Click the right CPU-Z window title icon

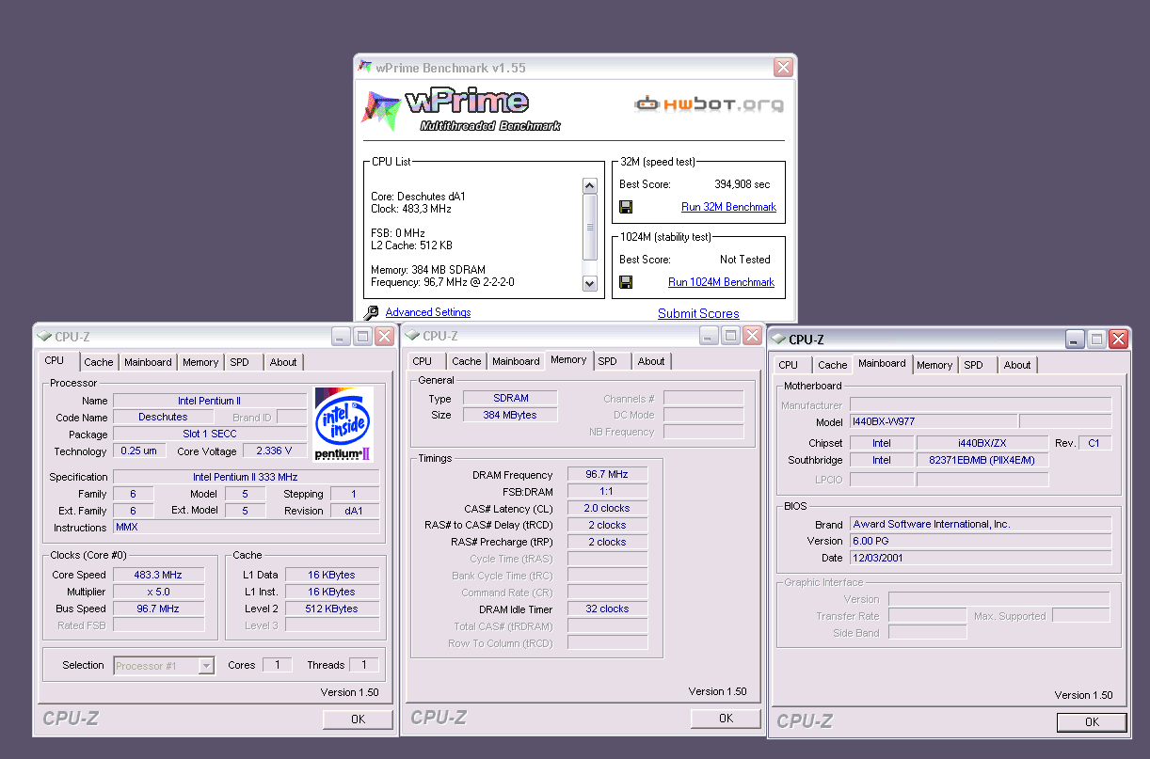coord(778,340)
